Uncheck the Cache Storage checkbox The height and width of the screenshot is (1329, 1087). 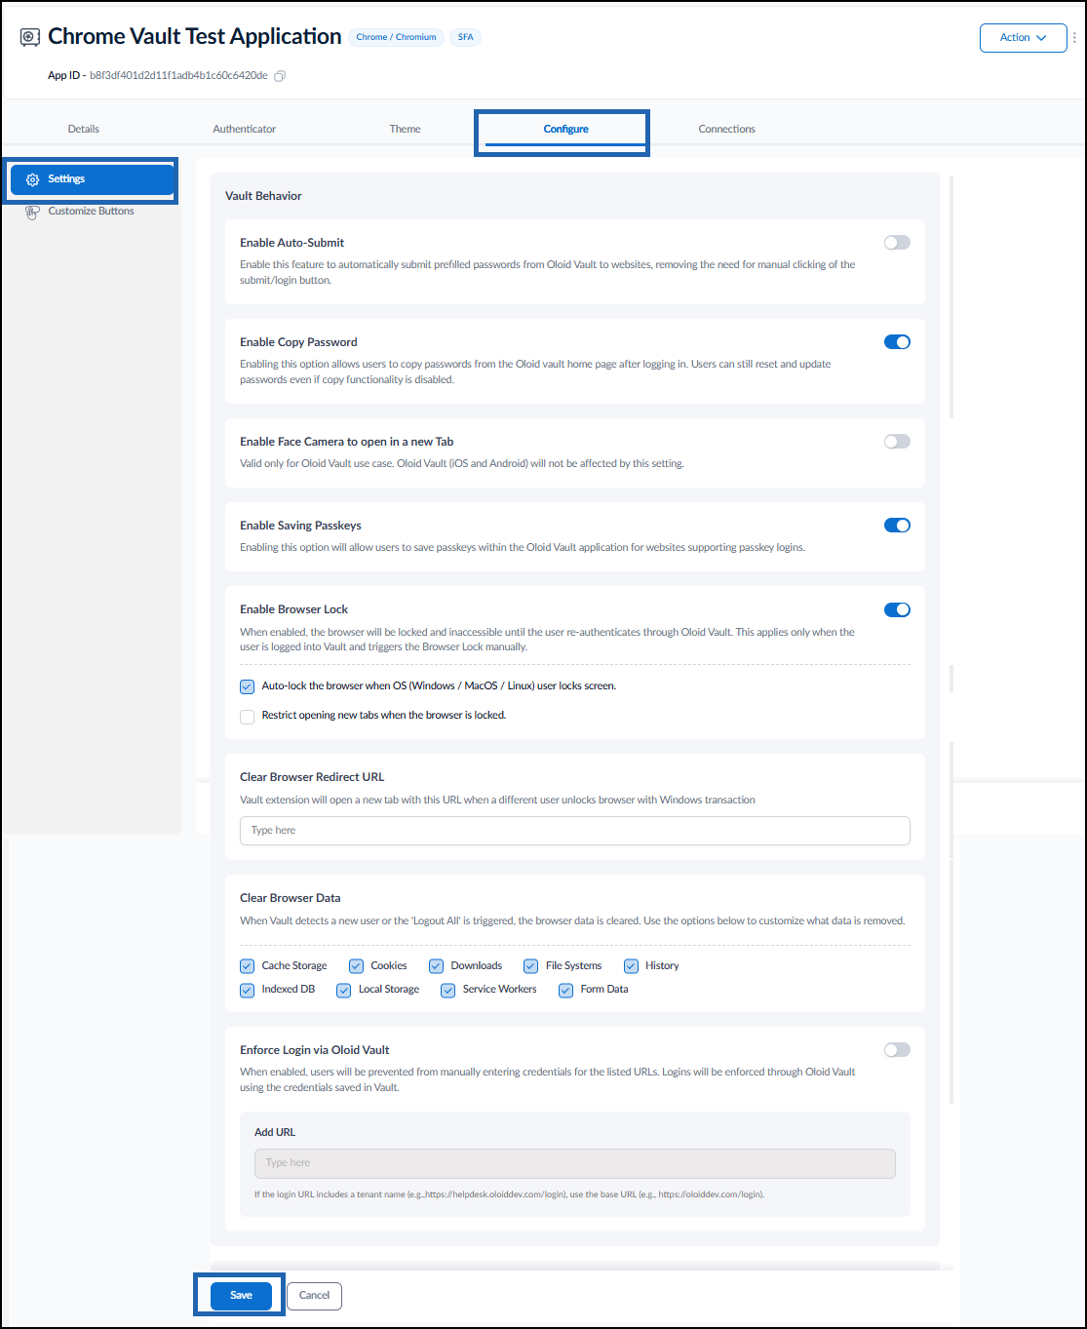pos(247,966)
